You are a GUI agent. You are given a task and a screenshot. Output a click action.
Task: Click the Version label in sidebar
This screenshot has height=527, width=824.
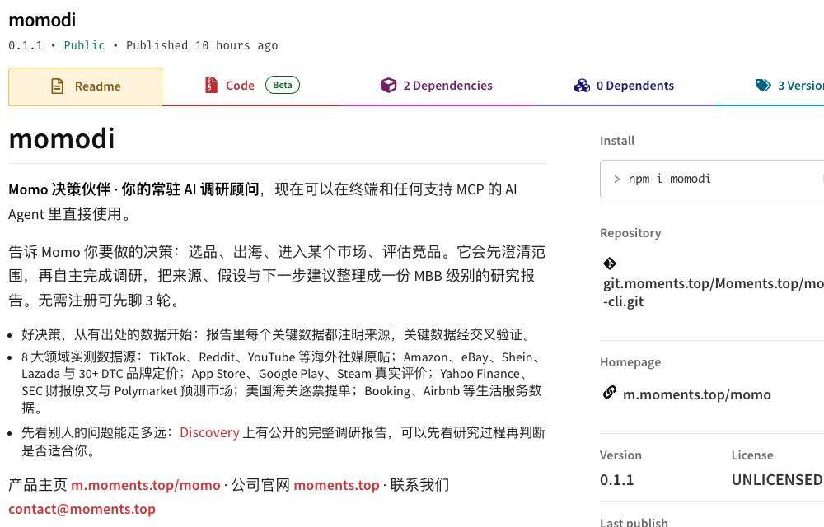pos(620,455)
